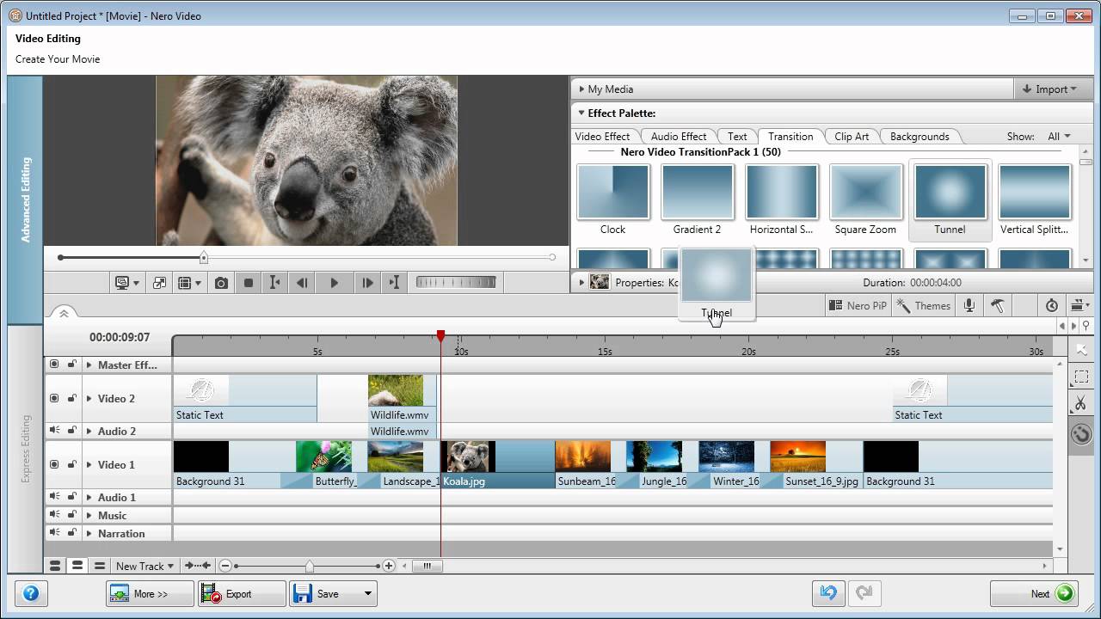Expand the Video 2 track
The height and width of the screenshot is (619, 1101).
pos(89,399)
